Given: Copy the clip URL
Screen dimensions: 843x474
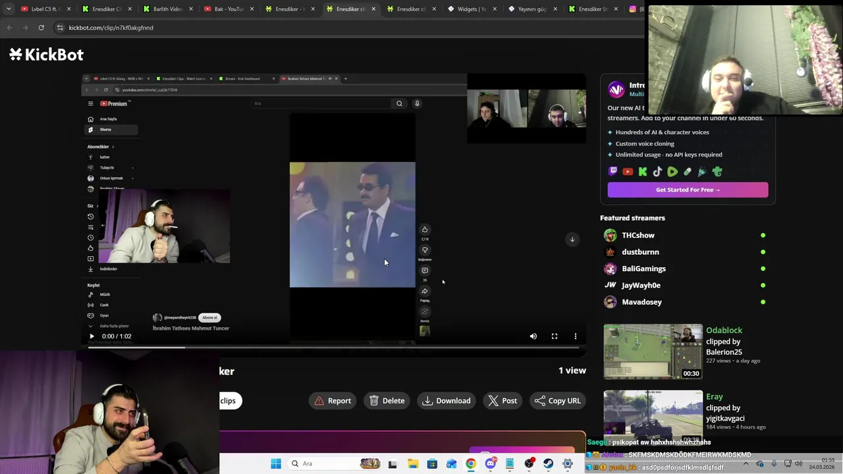Looking at the screenshot, I should pyautogui.click(x=558, y=401).
